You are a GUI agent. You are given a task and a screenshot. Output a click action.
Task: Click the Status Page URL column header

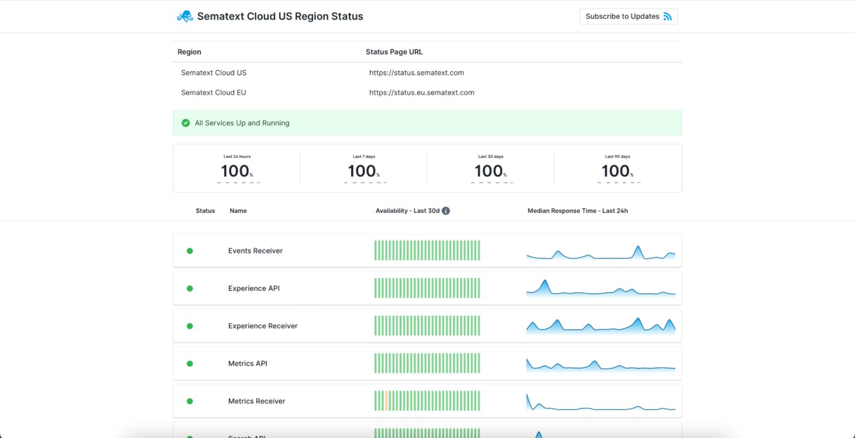coord(394,52)
